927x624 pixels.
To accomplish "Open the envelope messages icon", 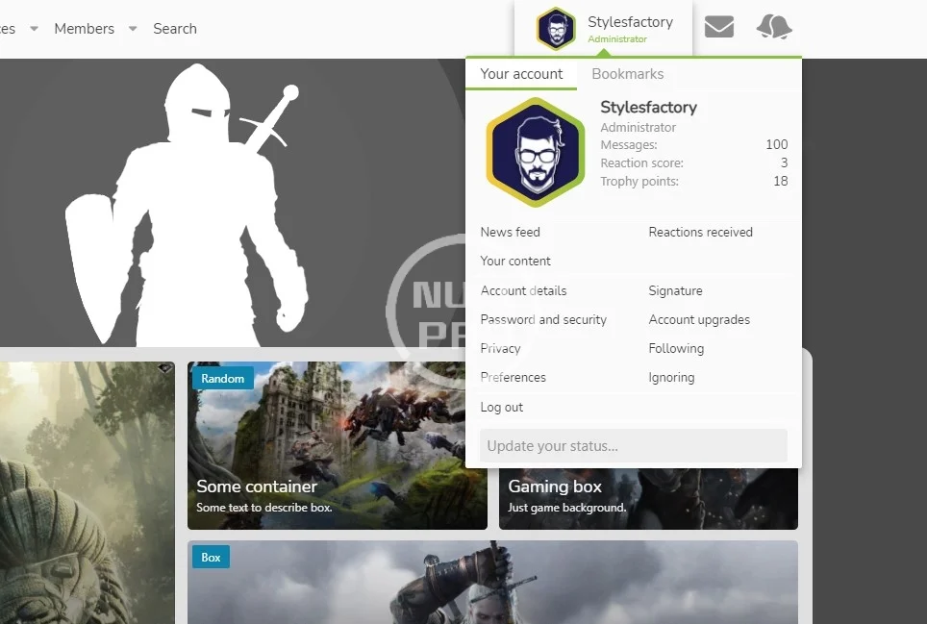I will click(718, 27).
